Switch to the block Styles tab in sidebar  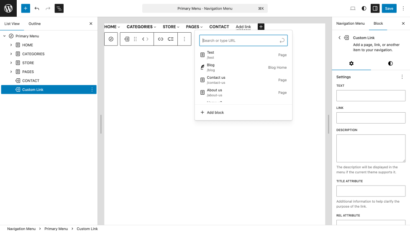390,63
